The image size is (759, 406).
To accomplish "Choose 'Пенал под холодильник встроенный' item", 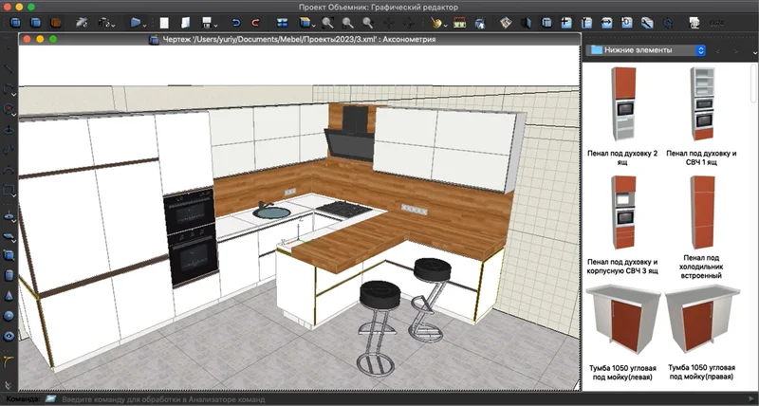I will pyautogui.click(x=702, y=213).
